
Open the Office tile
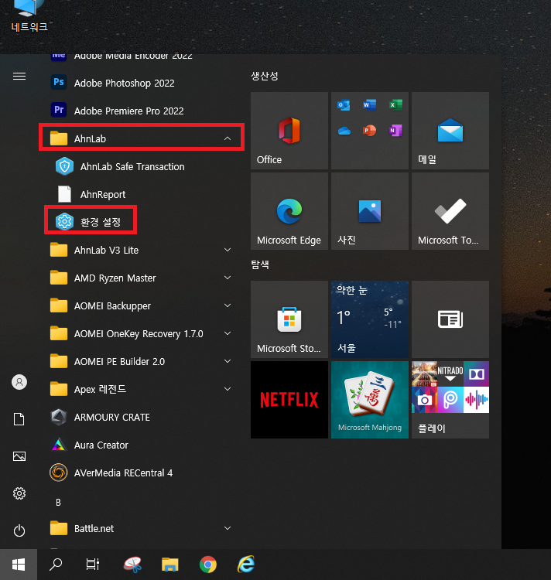(289, 131)
